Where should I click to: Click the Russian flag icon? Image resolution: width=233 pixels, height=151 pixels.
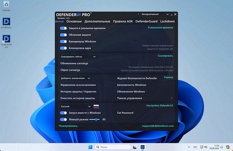tap(96, 106)
